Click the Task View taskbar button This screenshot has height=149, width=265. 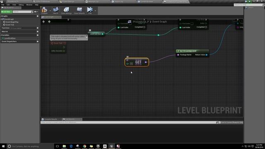coord(57,146)
